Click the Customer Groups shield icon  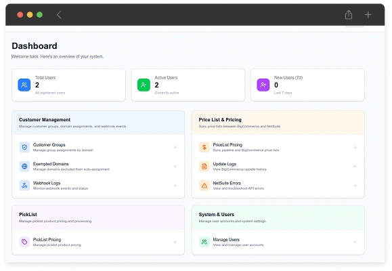[x=24, y=147]
